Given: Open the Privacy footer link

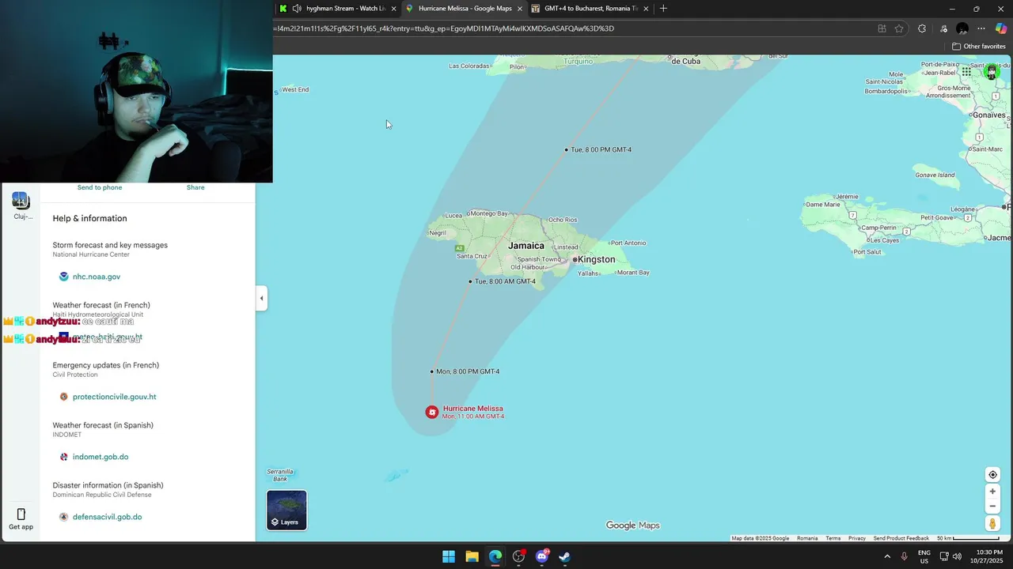Looking at the screenshot, I should pyautogui.click(x=857, y=538).
